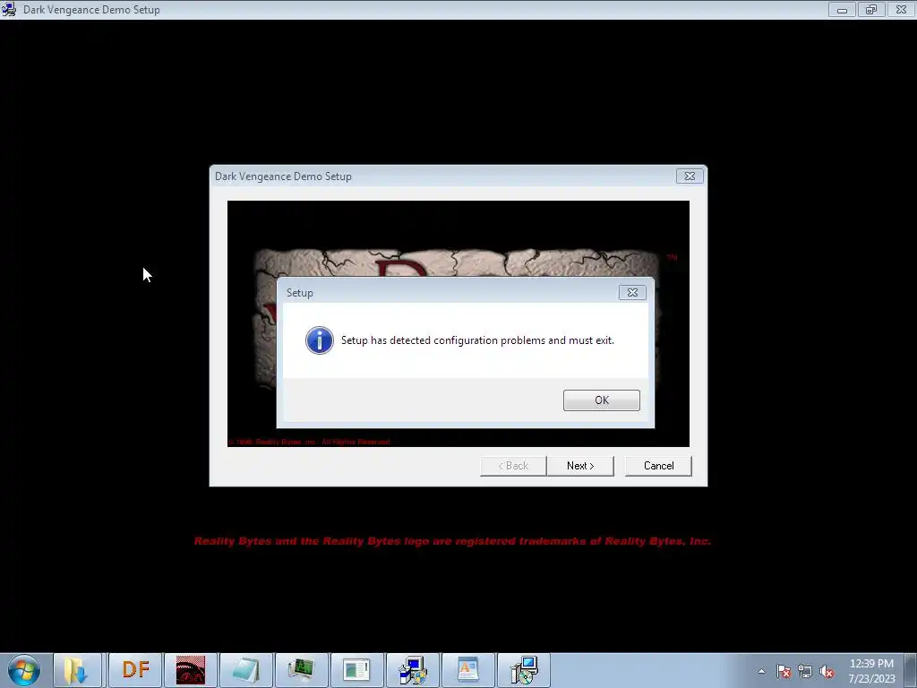Show hidden system tray icons

pyautogui.click(x=761, y=672)
